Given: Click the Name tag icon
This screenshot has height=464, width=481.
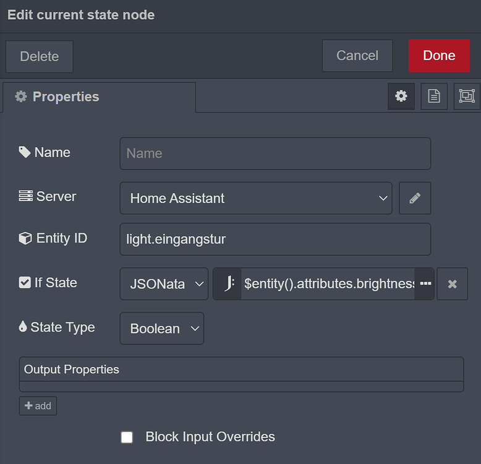Looking at the screenshot, I should pyautogui.click(x=25, y=152).
